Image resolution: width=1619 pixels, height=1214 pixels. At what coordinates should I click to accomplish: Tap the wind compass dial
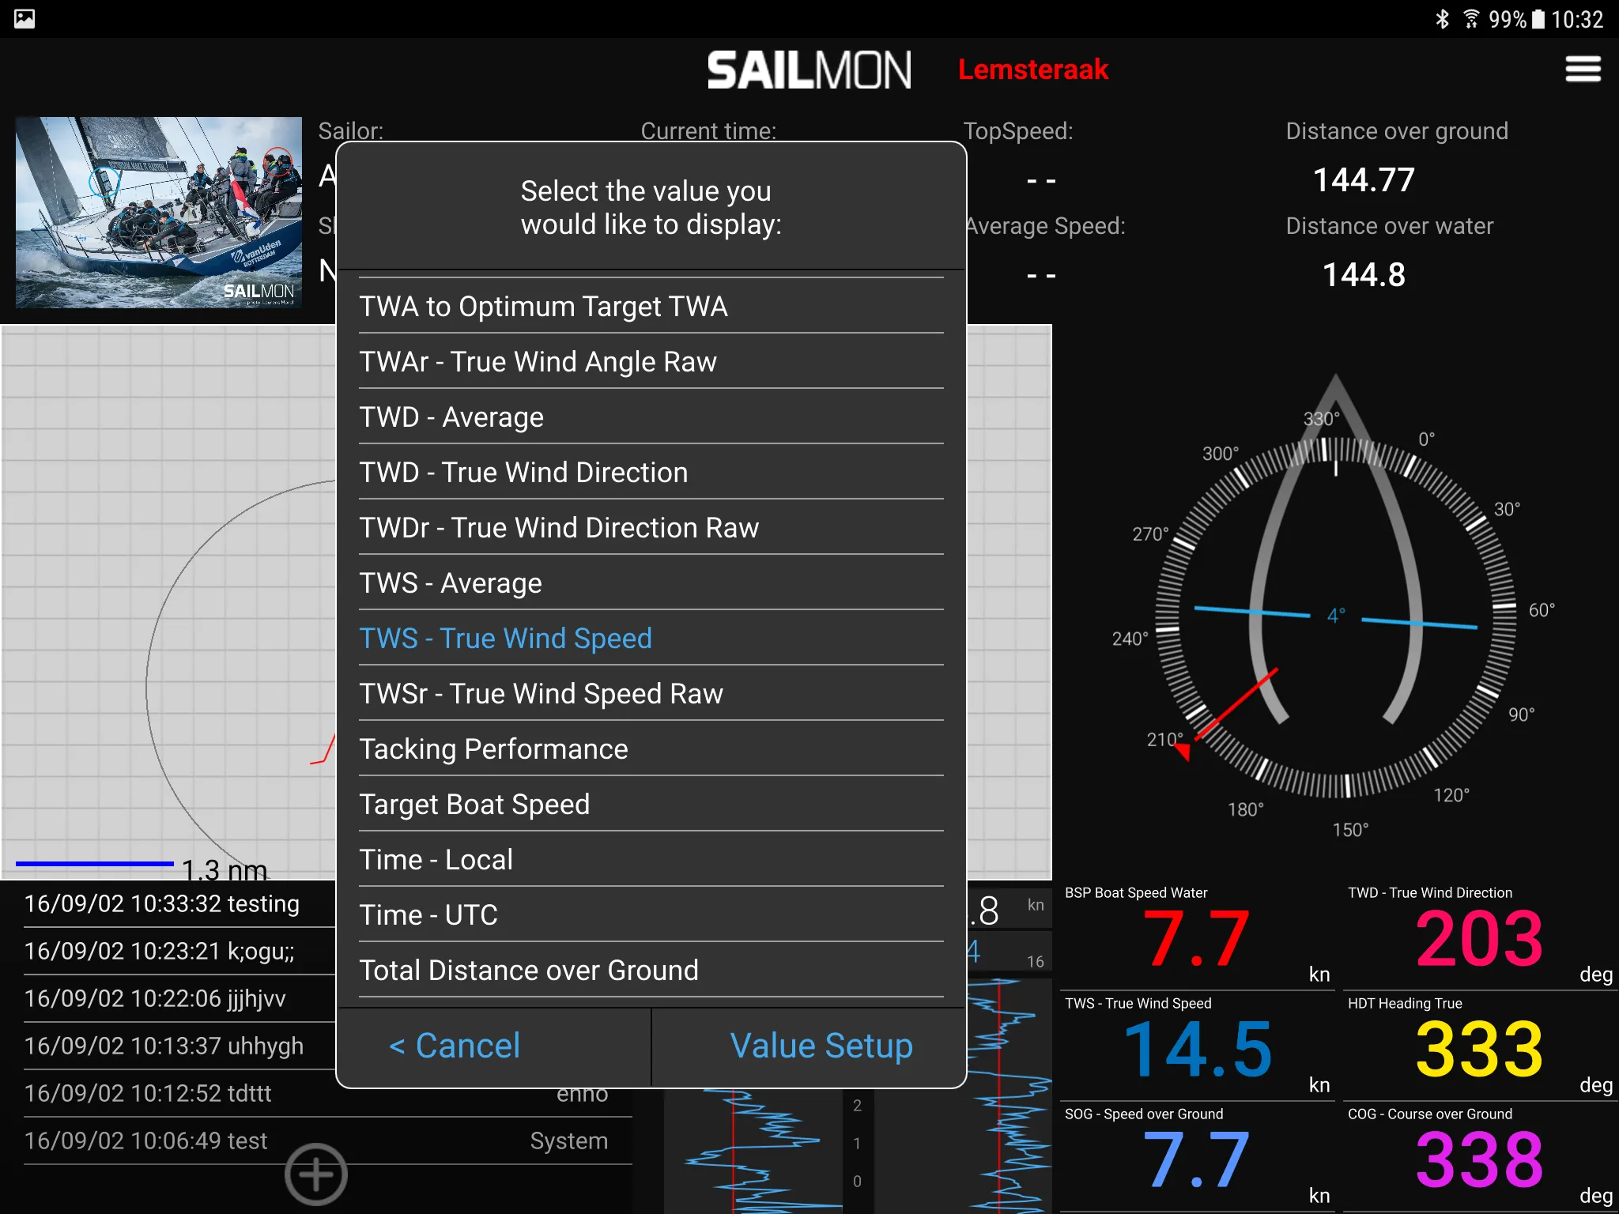click(1336, 616)
